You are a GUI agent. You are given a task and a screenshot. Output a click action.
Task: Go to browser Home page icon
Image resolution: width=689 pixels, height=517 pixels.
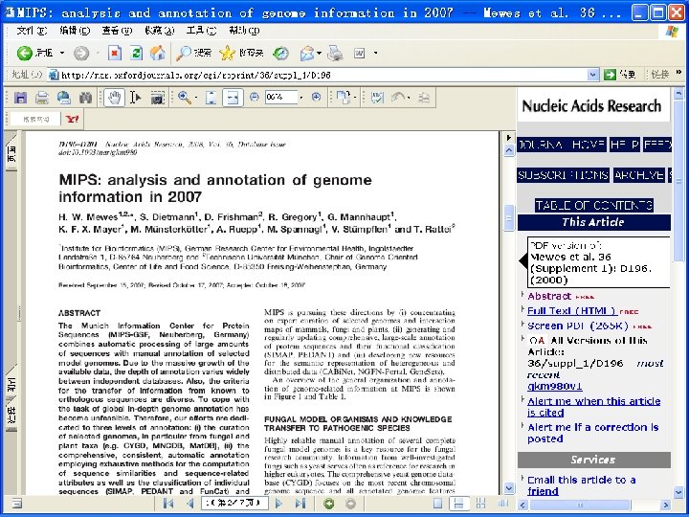coord(157,54)
